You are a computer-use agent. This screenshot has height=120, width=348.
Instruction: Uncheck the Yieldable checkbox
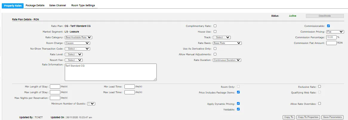[x=238, y=109]
